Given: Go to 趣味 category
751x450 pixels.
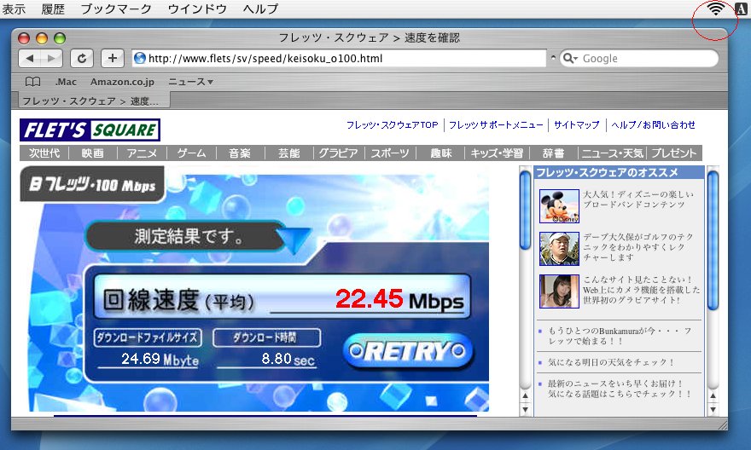Looking at the screenshot, I should coord(440,153).
